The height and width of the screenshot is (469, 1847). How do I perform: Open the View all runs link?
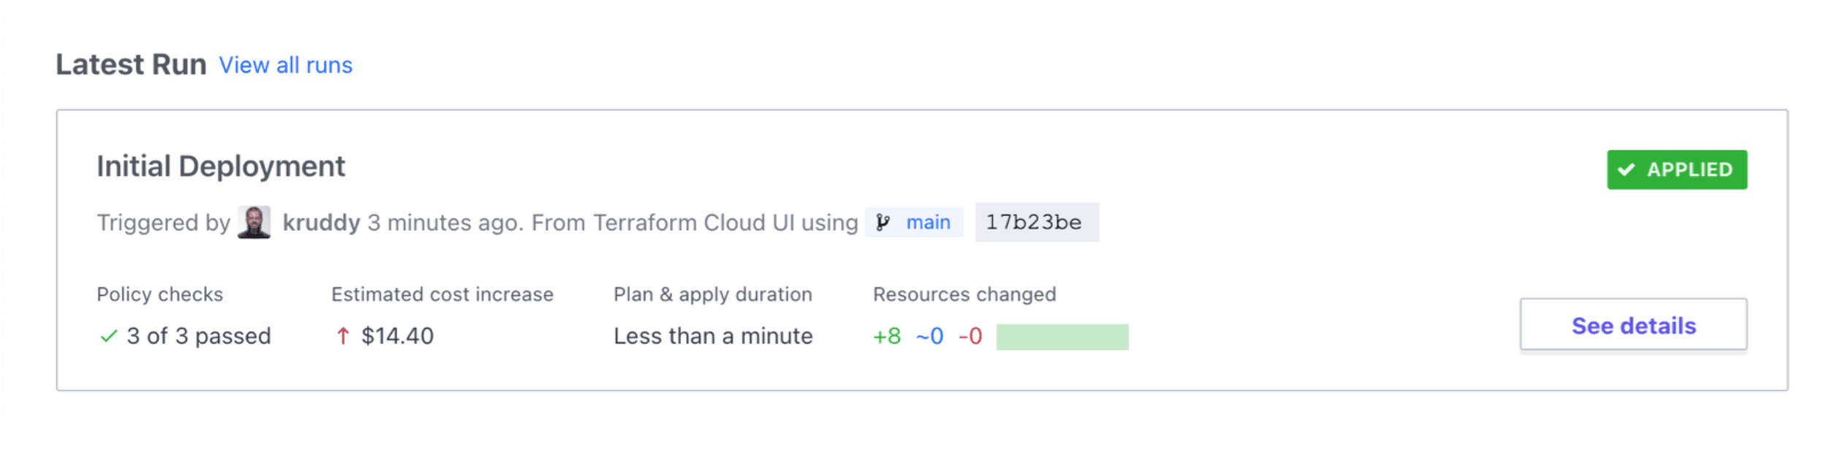pyautogui.click(x=286, y=65)
